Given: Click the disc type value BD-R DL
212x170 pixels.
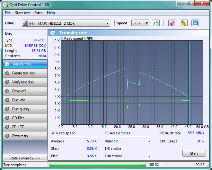Looking at the screenshot, I should (x=39, y=40).
